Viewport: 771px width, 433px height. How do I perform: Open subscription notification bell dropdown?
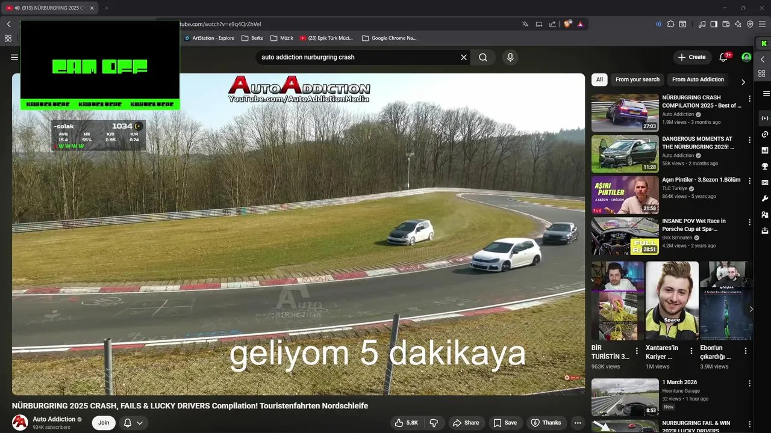(x=133, y=423)
